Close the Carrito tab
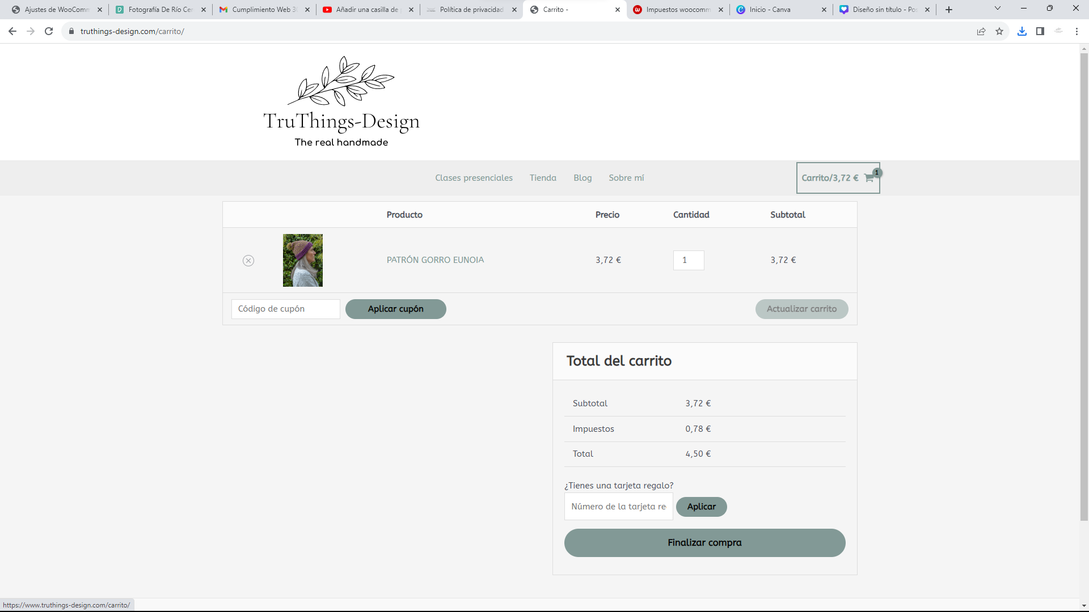This screenshot has width=1089, height=612. pos(618,10)
